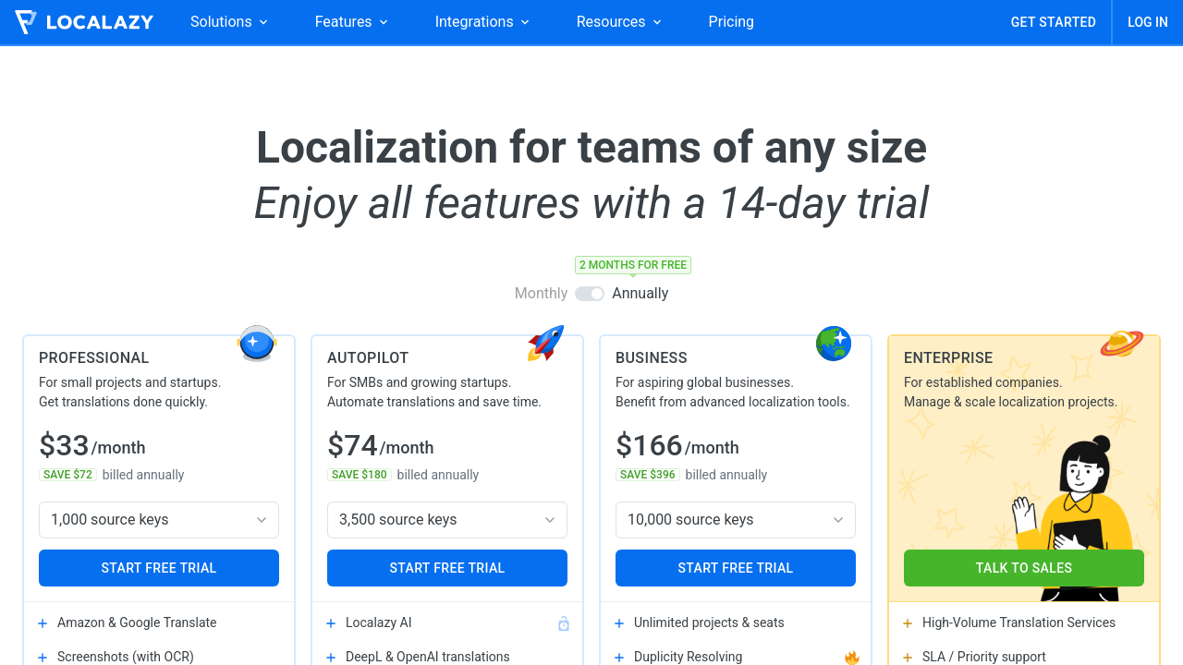The image size is (1183, 665).
Task: Click the Autopilot rocket icon
Action: click(x=545, y=343)
